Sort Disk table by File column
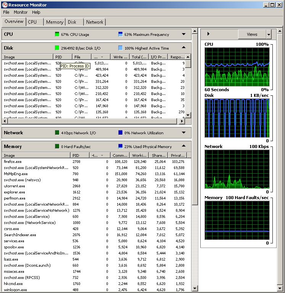The height and width of the screenshot is (293, 285). click(82, 57)
